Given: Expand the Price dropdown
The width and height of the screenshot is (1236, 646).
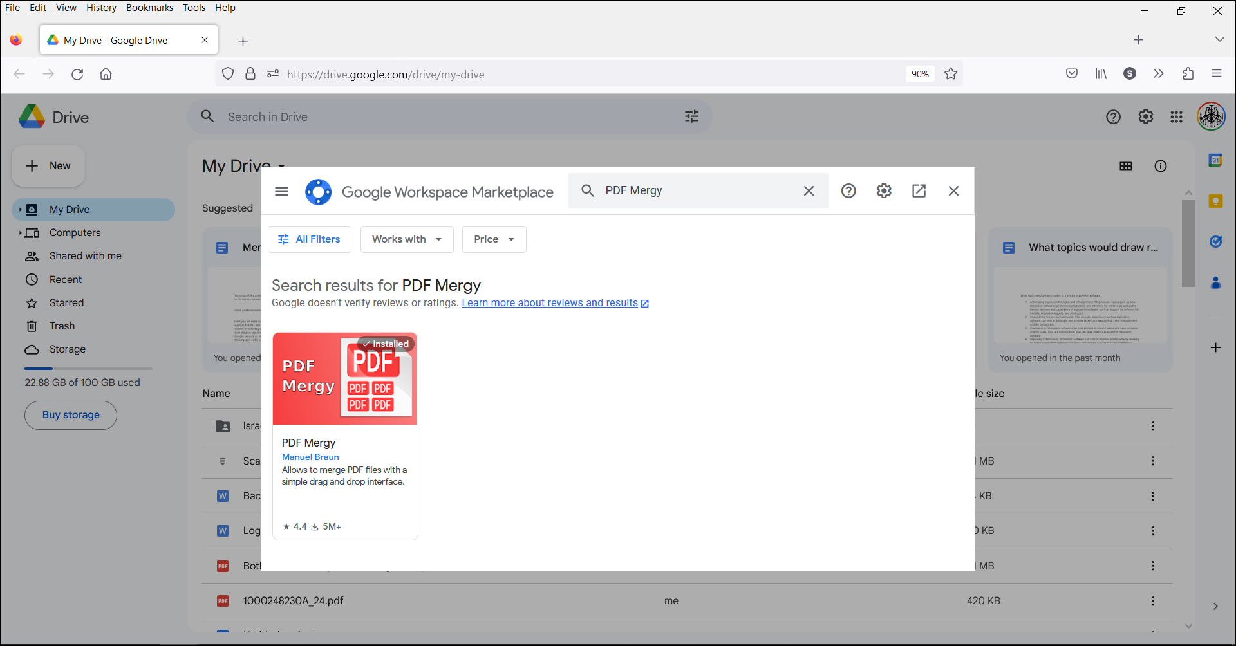Looking at the screenshot, I should tap(494, 239).
